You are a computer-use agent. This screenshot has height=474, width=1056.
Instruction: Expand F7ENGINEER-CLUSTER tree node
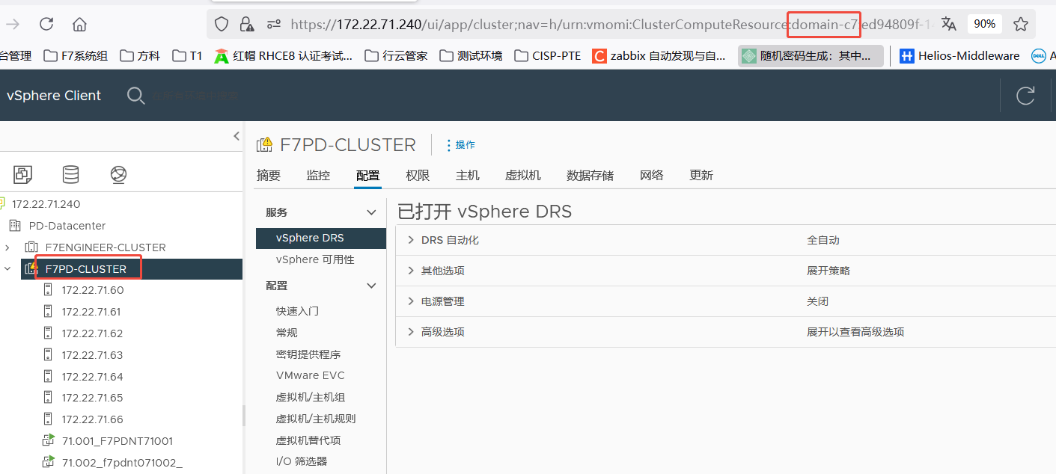click(7, 247)
